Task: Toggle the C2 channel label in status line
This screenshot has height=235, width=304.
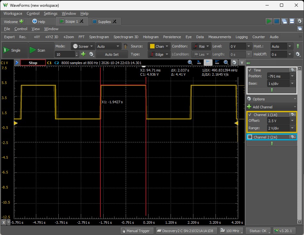Action: coord(57,63)
